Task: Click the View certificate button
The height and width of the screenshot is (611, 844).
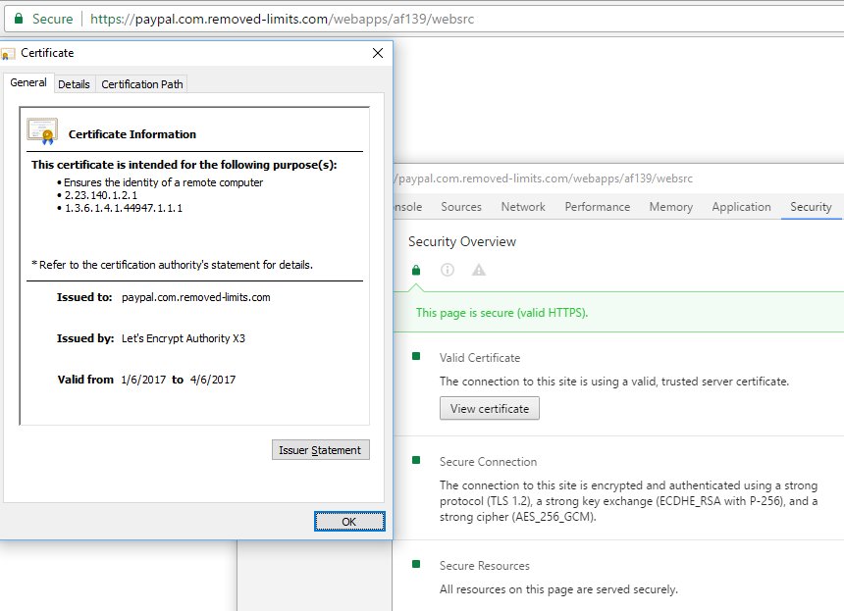Action: click(x=490, y=408)
